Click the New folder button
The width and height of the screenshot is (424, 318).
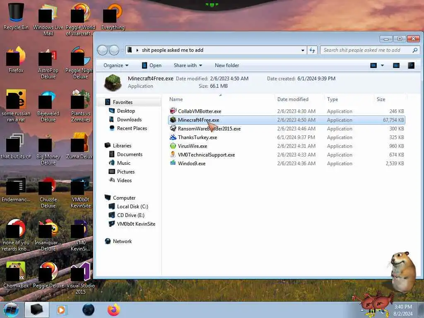coord(227,65)
